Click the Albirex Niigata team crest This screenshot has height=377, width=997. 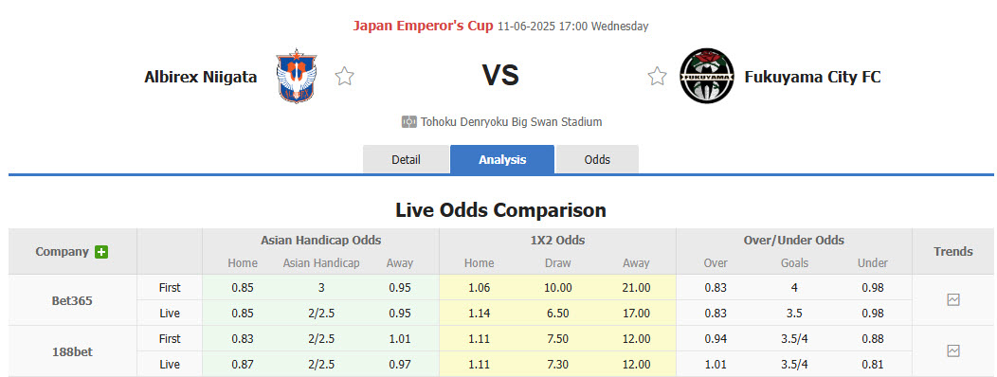pos(297,76)
